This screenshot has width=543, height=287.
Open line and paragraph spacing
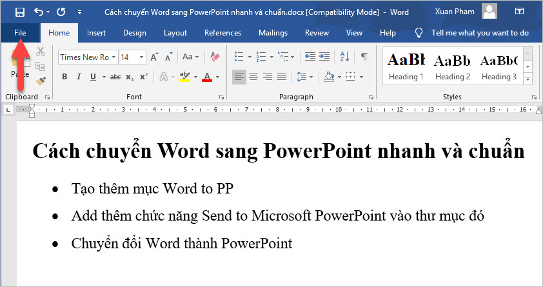pos(302,77)
